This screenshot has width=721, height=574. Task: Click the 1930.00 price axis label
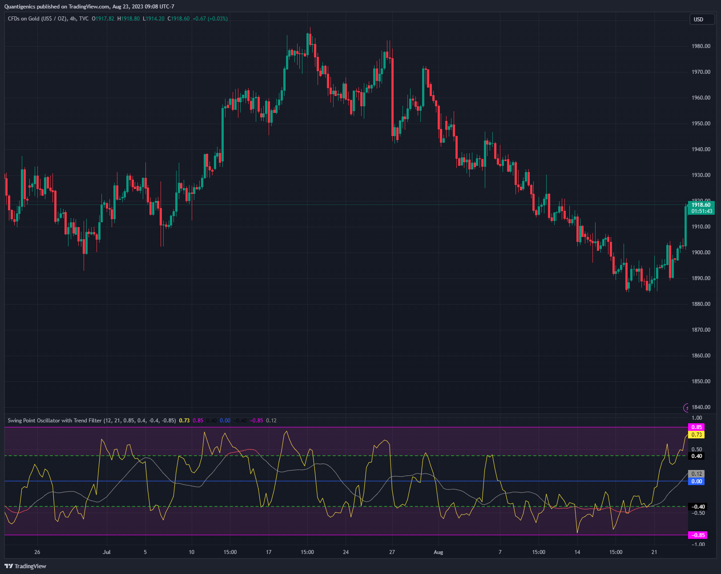[701, 175]
